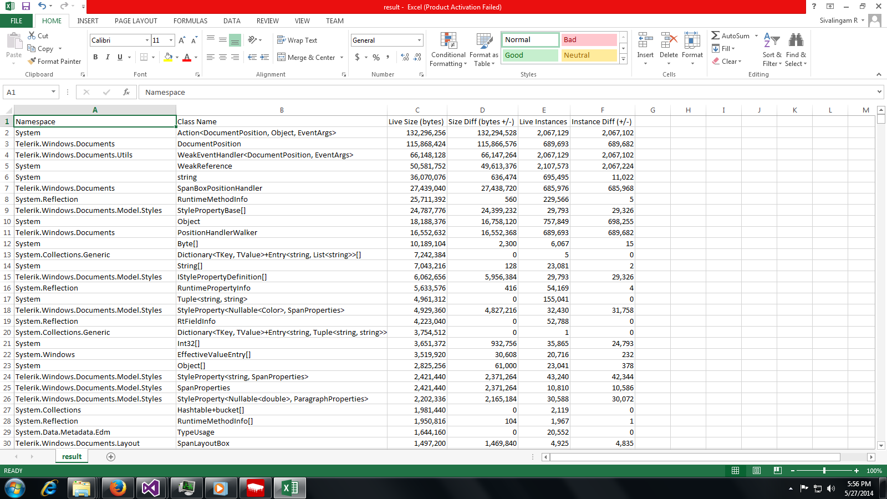Open Firefox from the Windows taskbar
The image size is (887, 499).
click(118, 488)
